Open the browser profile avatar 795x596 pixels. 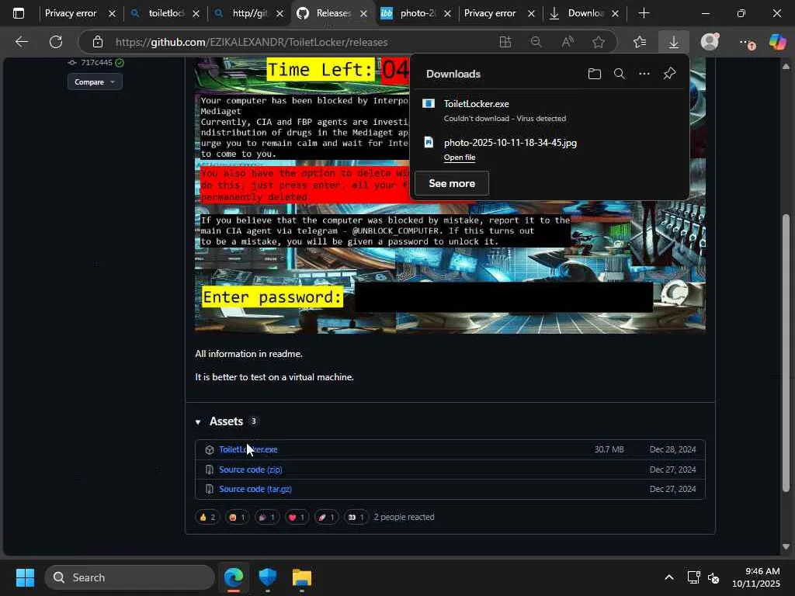pyautogui.click(x=710, y=42)
